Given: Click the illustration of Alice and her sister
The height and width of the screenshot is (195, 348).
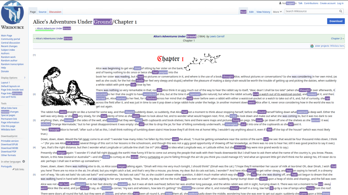Looking at the screenshot, I should point(68,86).
